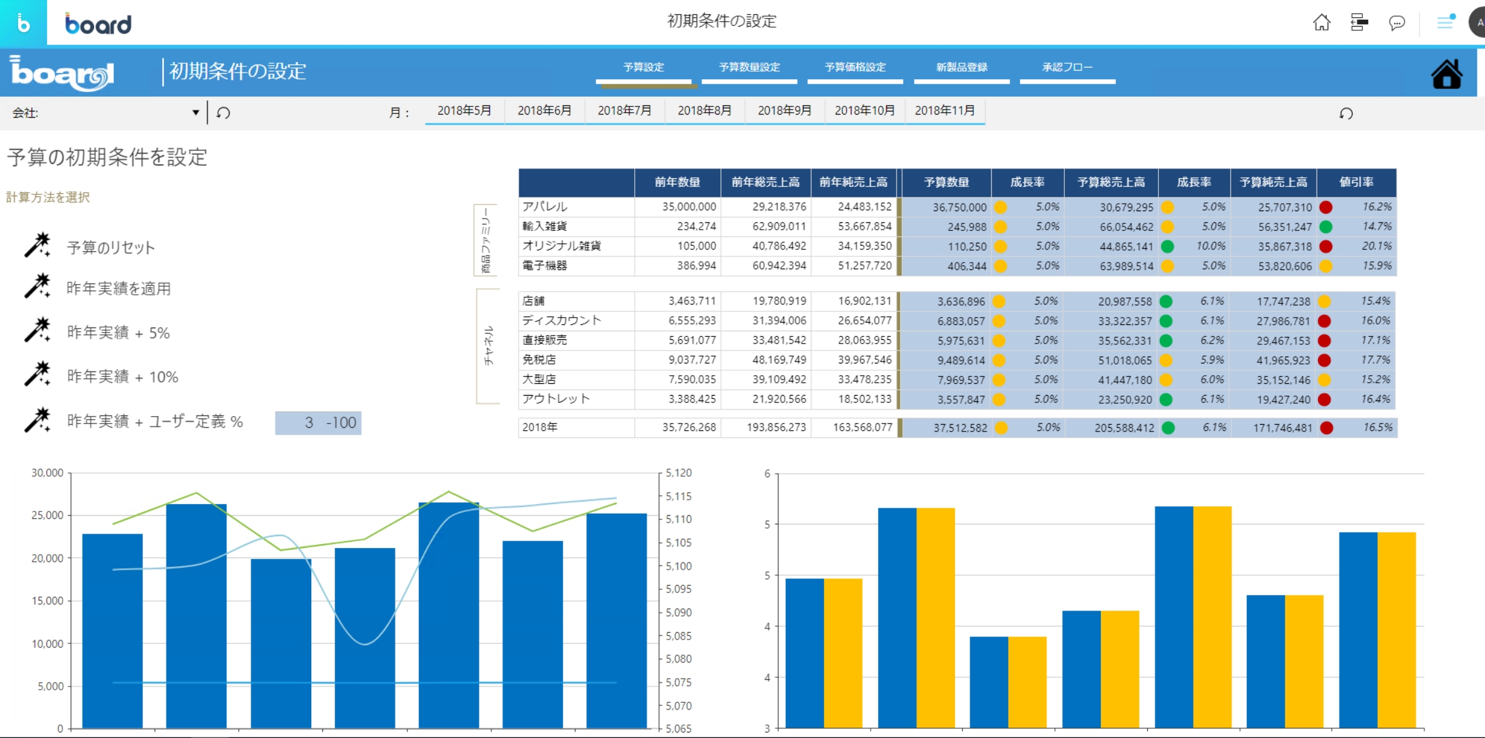
Task: Open the 新製品登録 tab
Action: coord(962,67)
